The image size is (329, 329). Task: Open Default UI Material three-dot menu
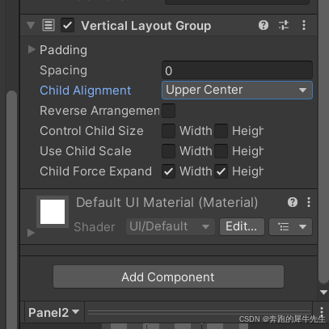point(309,202)
